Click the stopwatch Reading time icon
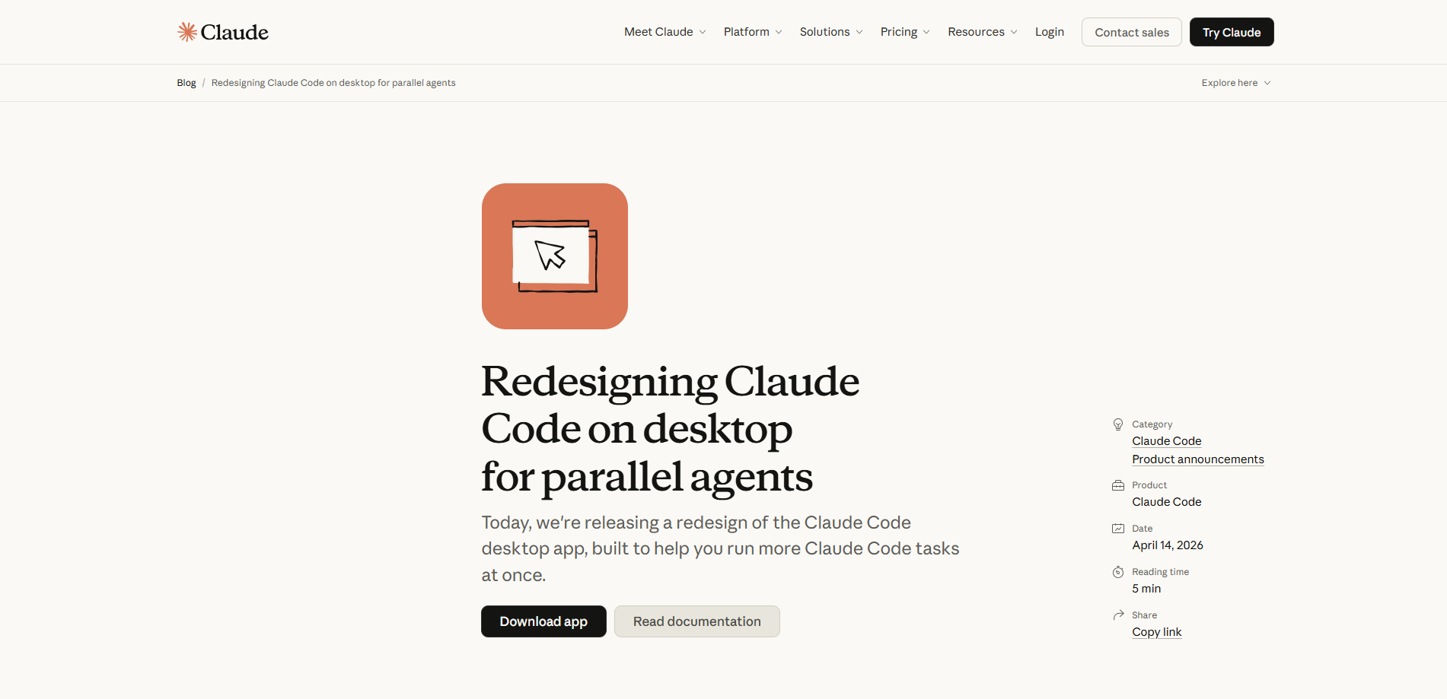The height and width of the screenshot is (699, 1447). (1118, 572)
